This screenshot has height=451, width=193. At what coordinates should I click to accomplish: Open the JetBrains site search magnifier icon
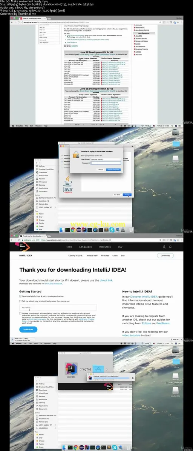coord(170,247)
